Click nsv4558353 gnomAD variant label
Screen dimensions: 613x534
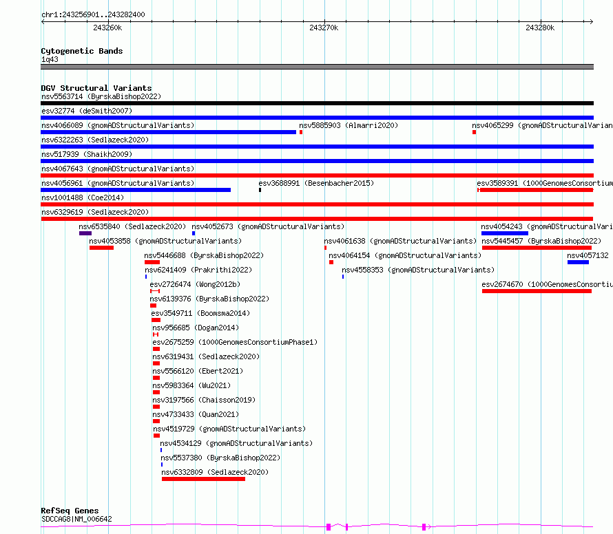[418, 270]
